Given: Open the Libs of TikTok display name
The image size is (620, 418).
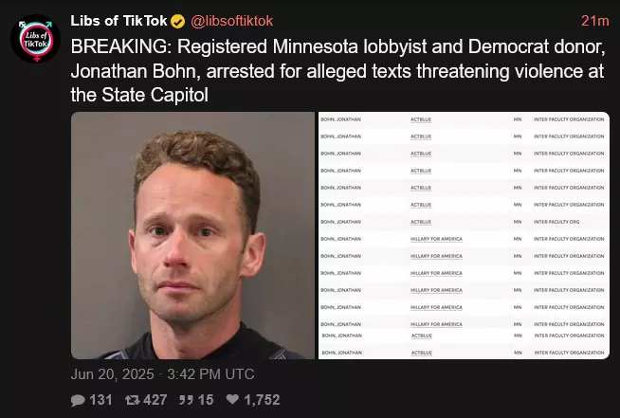Looking at the screenshot, I should 119,21.
